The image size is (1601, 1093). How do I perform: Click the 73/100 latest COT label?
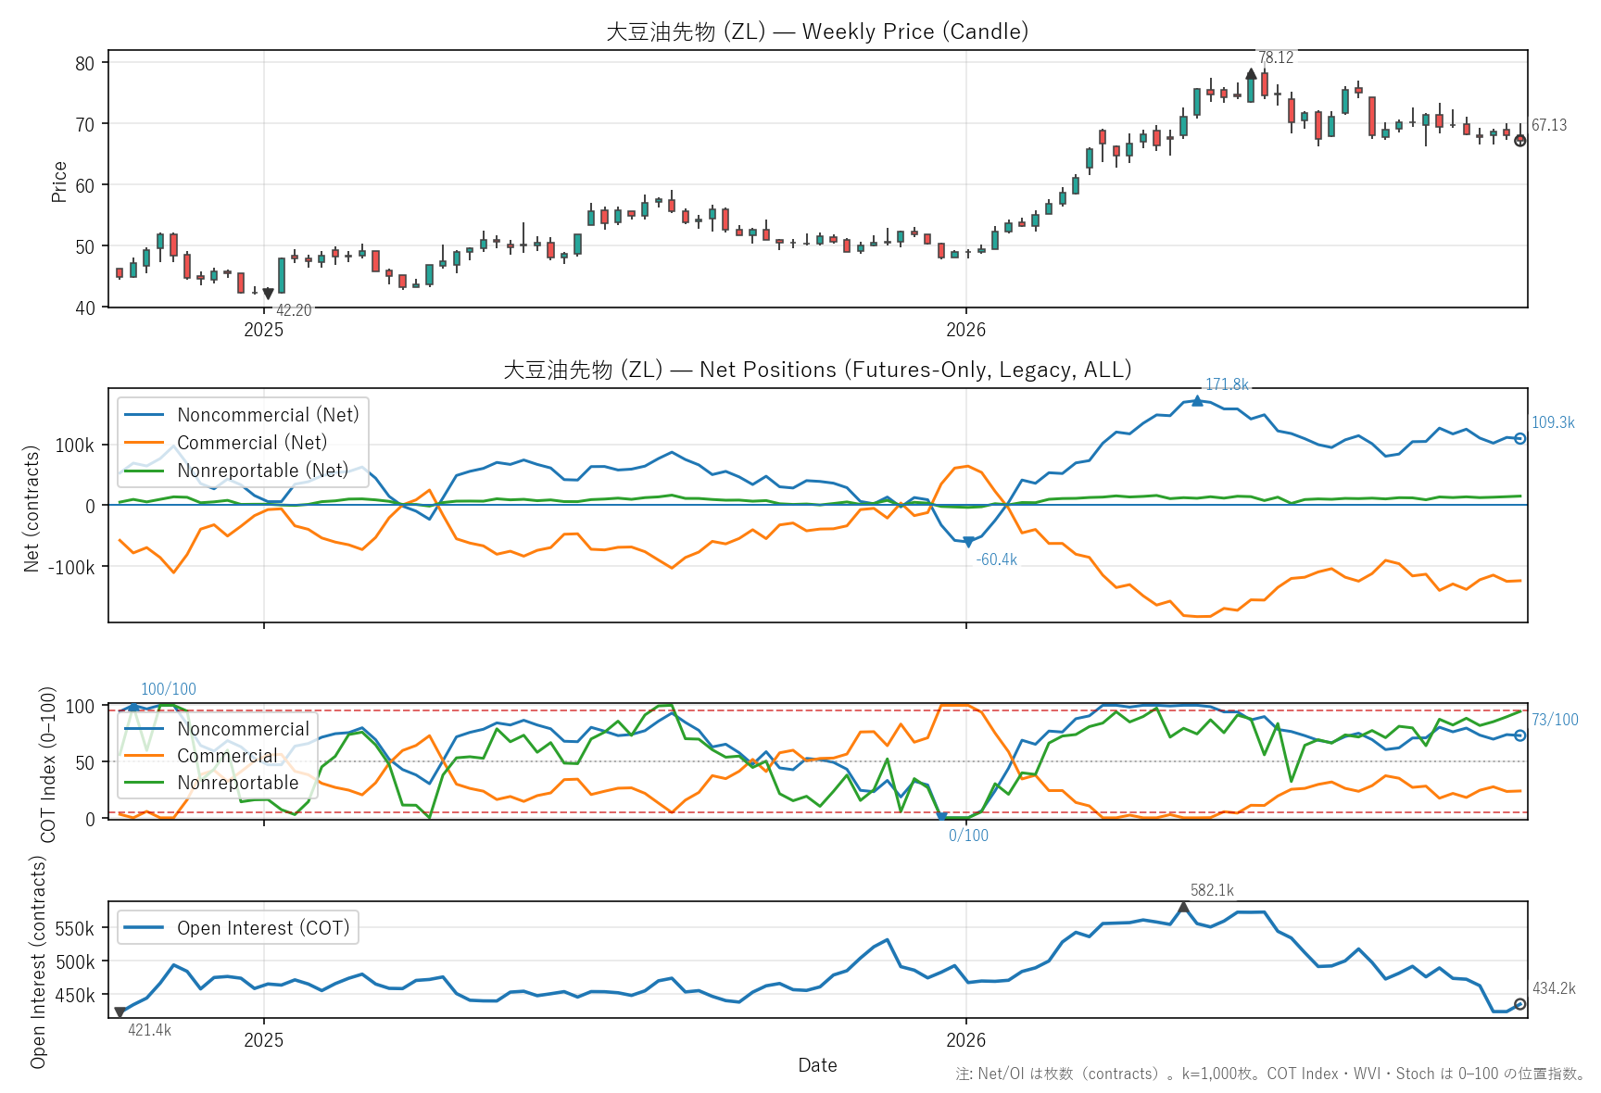pos(1555,720)
